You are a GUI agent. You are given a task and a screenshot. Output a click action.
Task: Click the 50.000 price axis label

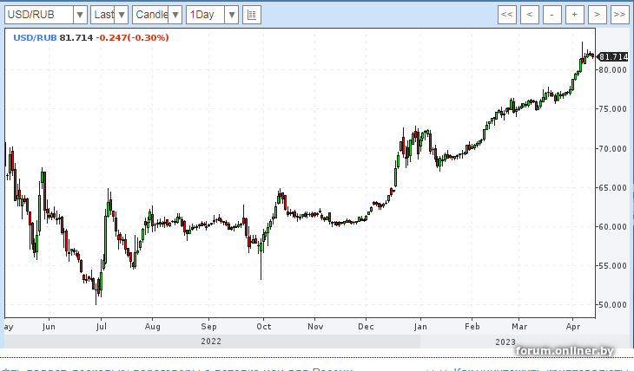pos(613,305)
